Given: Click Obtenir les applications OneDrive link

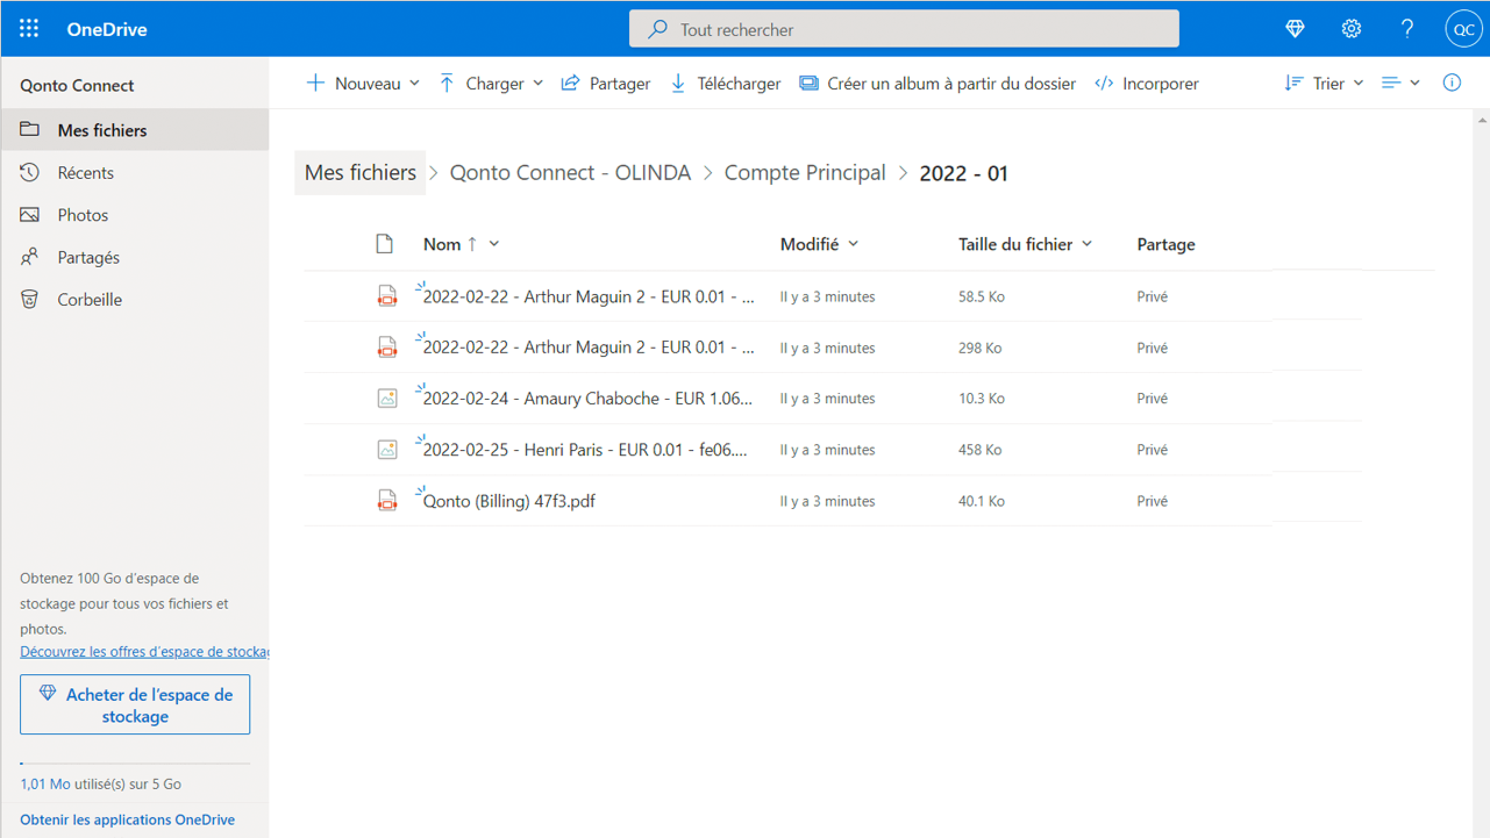Looking at the screenshot, I should 127,819.
